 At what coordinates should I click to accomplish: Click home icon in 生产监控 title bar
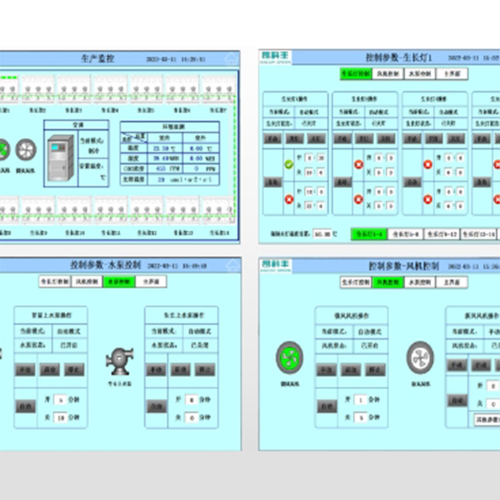click(x=231, y=59)
